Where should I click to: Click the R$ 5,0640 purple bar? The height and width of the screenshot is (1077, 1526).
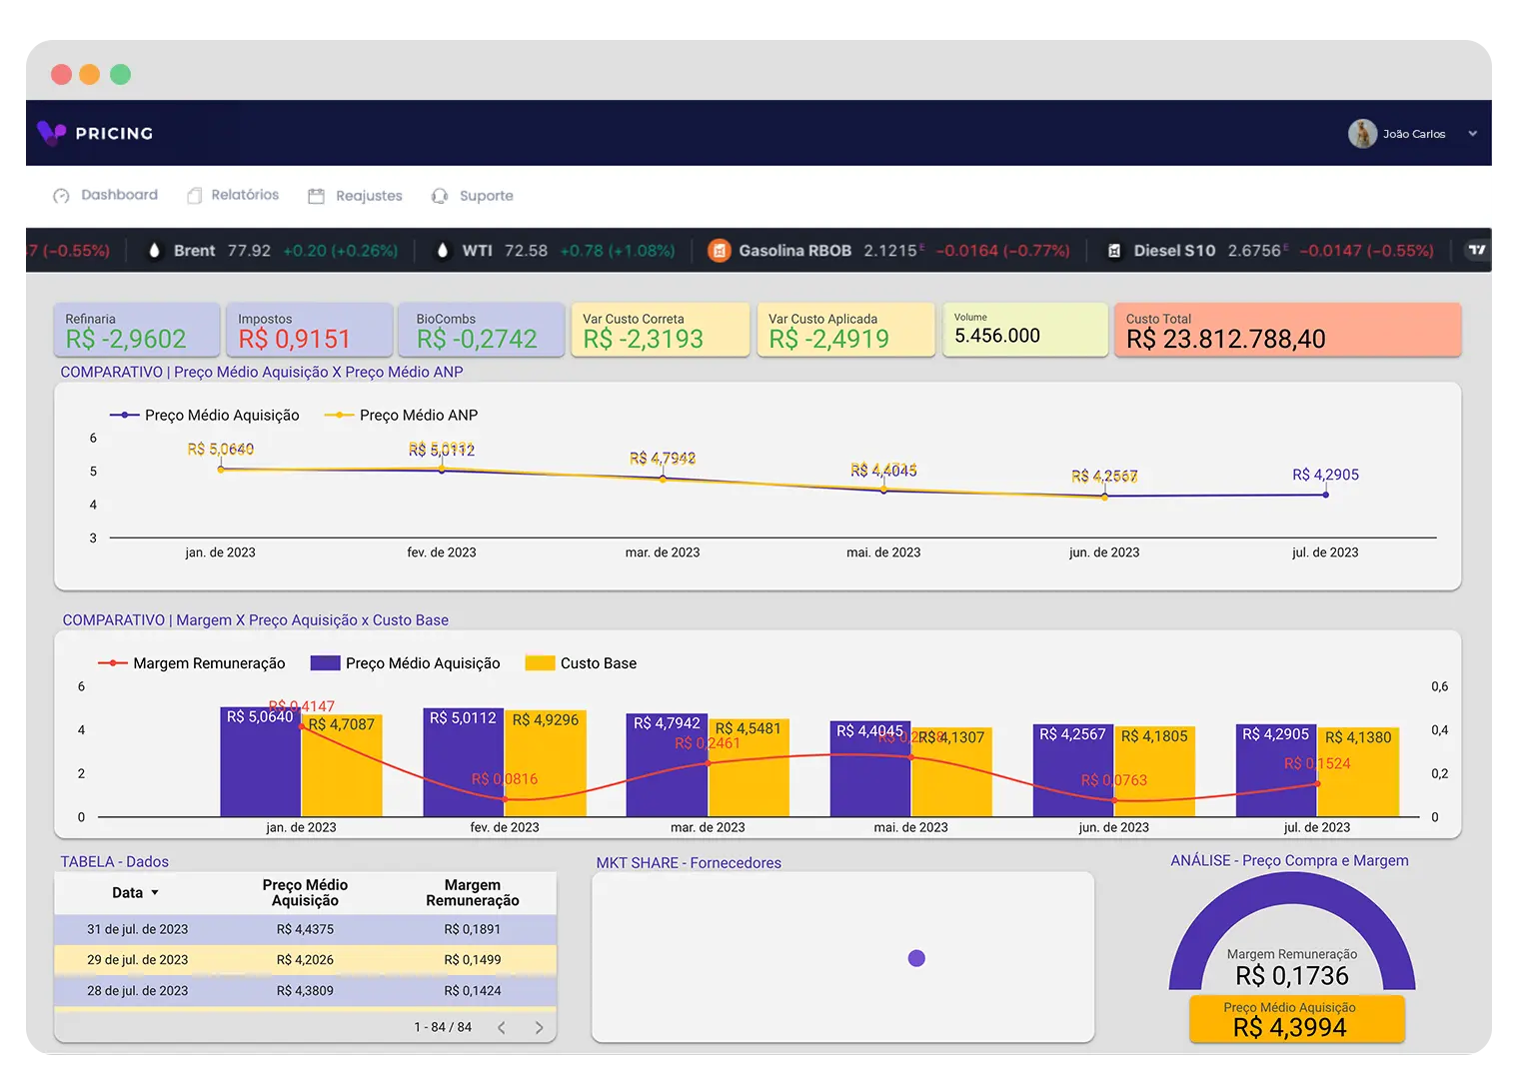click(x=260, y=762)
